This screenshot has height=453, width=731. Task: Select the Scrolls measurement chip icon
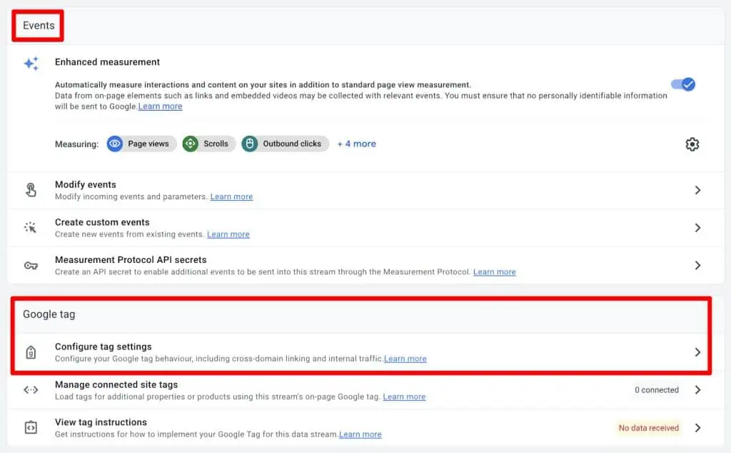tap(189, 144)
